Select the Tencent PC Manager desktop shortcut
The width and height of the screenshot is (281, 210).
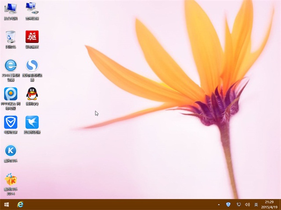point(11,122)
